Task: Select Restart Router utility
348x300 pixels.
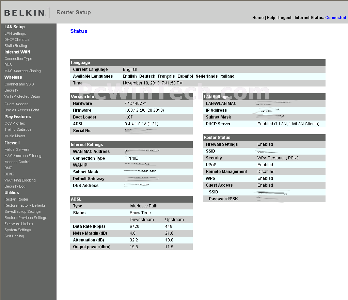Action: click(16, 199)
